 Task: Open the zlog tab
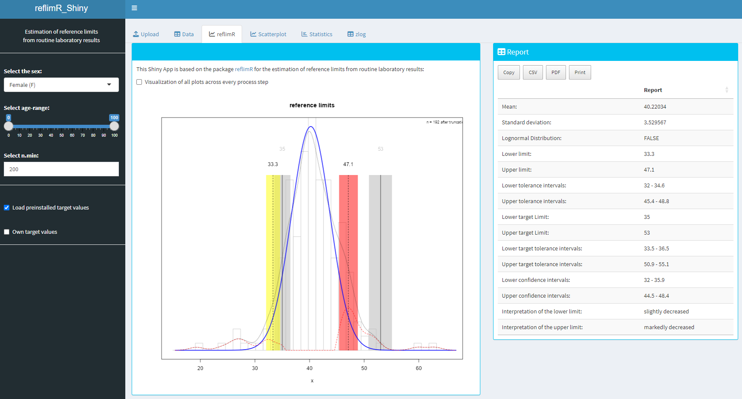coord(357,34)
